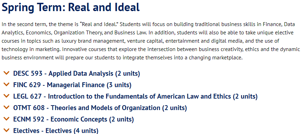Expand the Electives chevron arrow
Viewport: 301px width, 134px height.
click(x=7, y=131)
